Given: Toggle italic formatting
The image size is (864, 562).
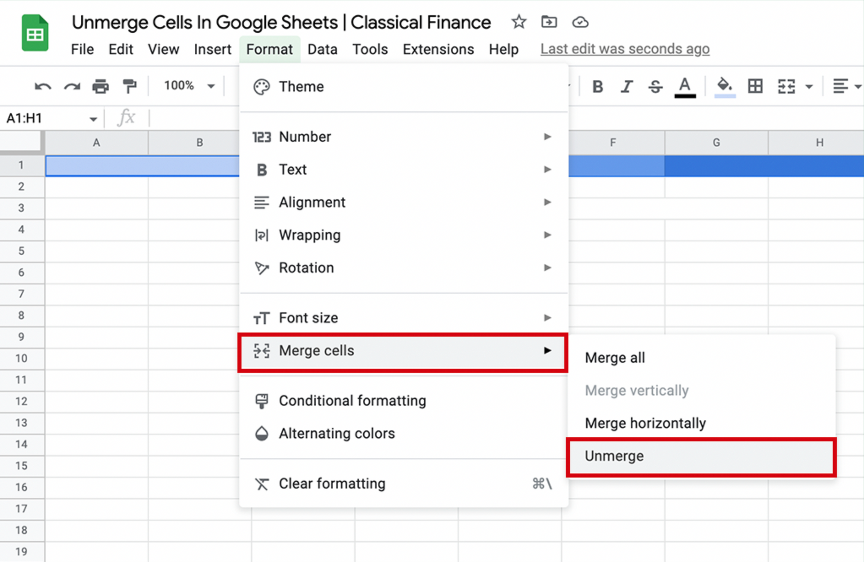Looking at the screenshot, I should coord(626,86).
